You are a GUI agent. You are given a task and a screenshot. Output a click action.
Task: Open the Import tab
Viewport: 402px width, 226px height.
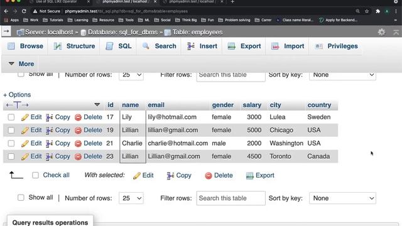(x=288, y=46)
